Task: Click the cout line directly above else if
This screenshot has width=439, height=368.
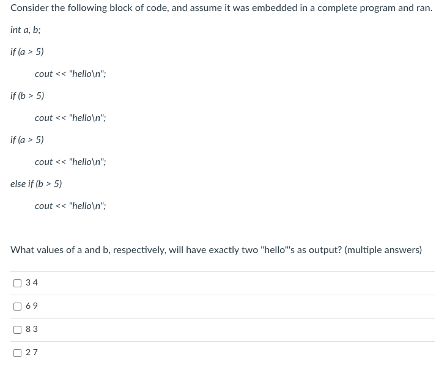Action: [x=70, y=162]
